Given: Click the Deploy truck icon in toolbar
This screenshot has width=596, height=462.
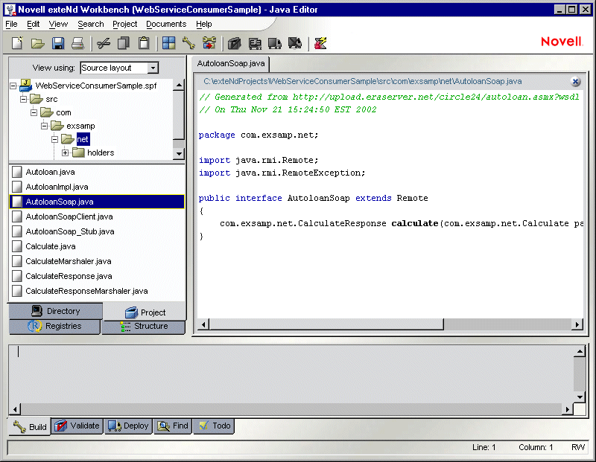Looking at the screenshot, I should click(275, 44).
